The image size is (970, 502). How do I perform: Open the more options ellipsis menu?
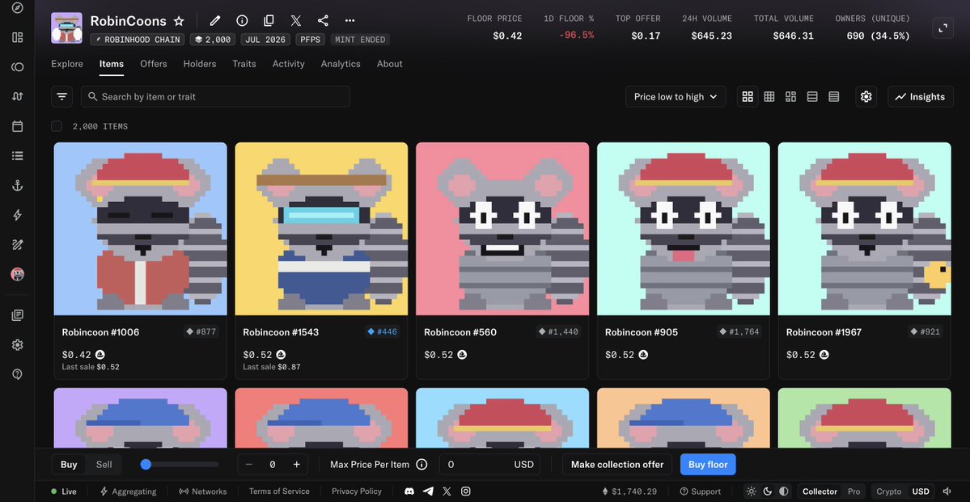tap(349, 20)
